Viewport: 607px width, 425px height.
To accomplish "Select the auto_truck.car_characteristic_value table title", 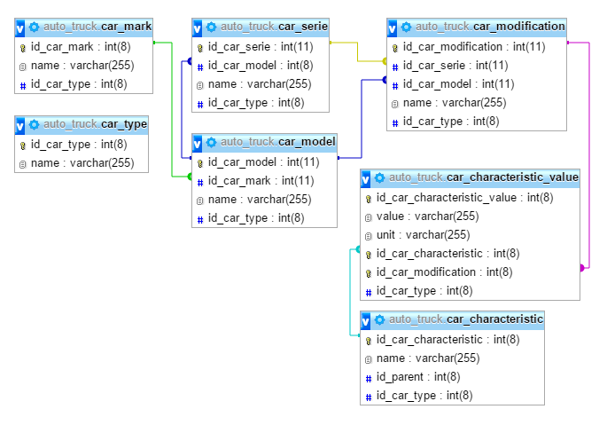I will point(484,177).
